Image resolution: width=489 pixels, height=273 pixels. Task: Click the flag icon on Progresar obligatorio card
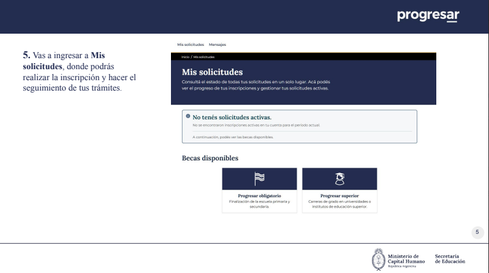[259, 178]
